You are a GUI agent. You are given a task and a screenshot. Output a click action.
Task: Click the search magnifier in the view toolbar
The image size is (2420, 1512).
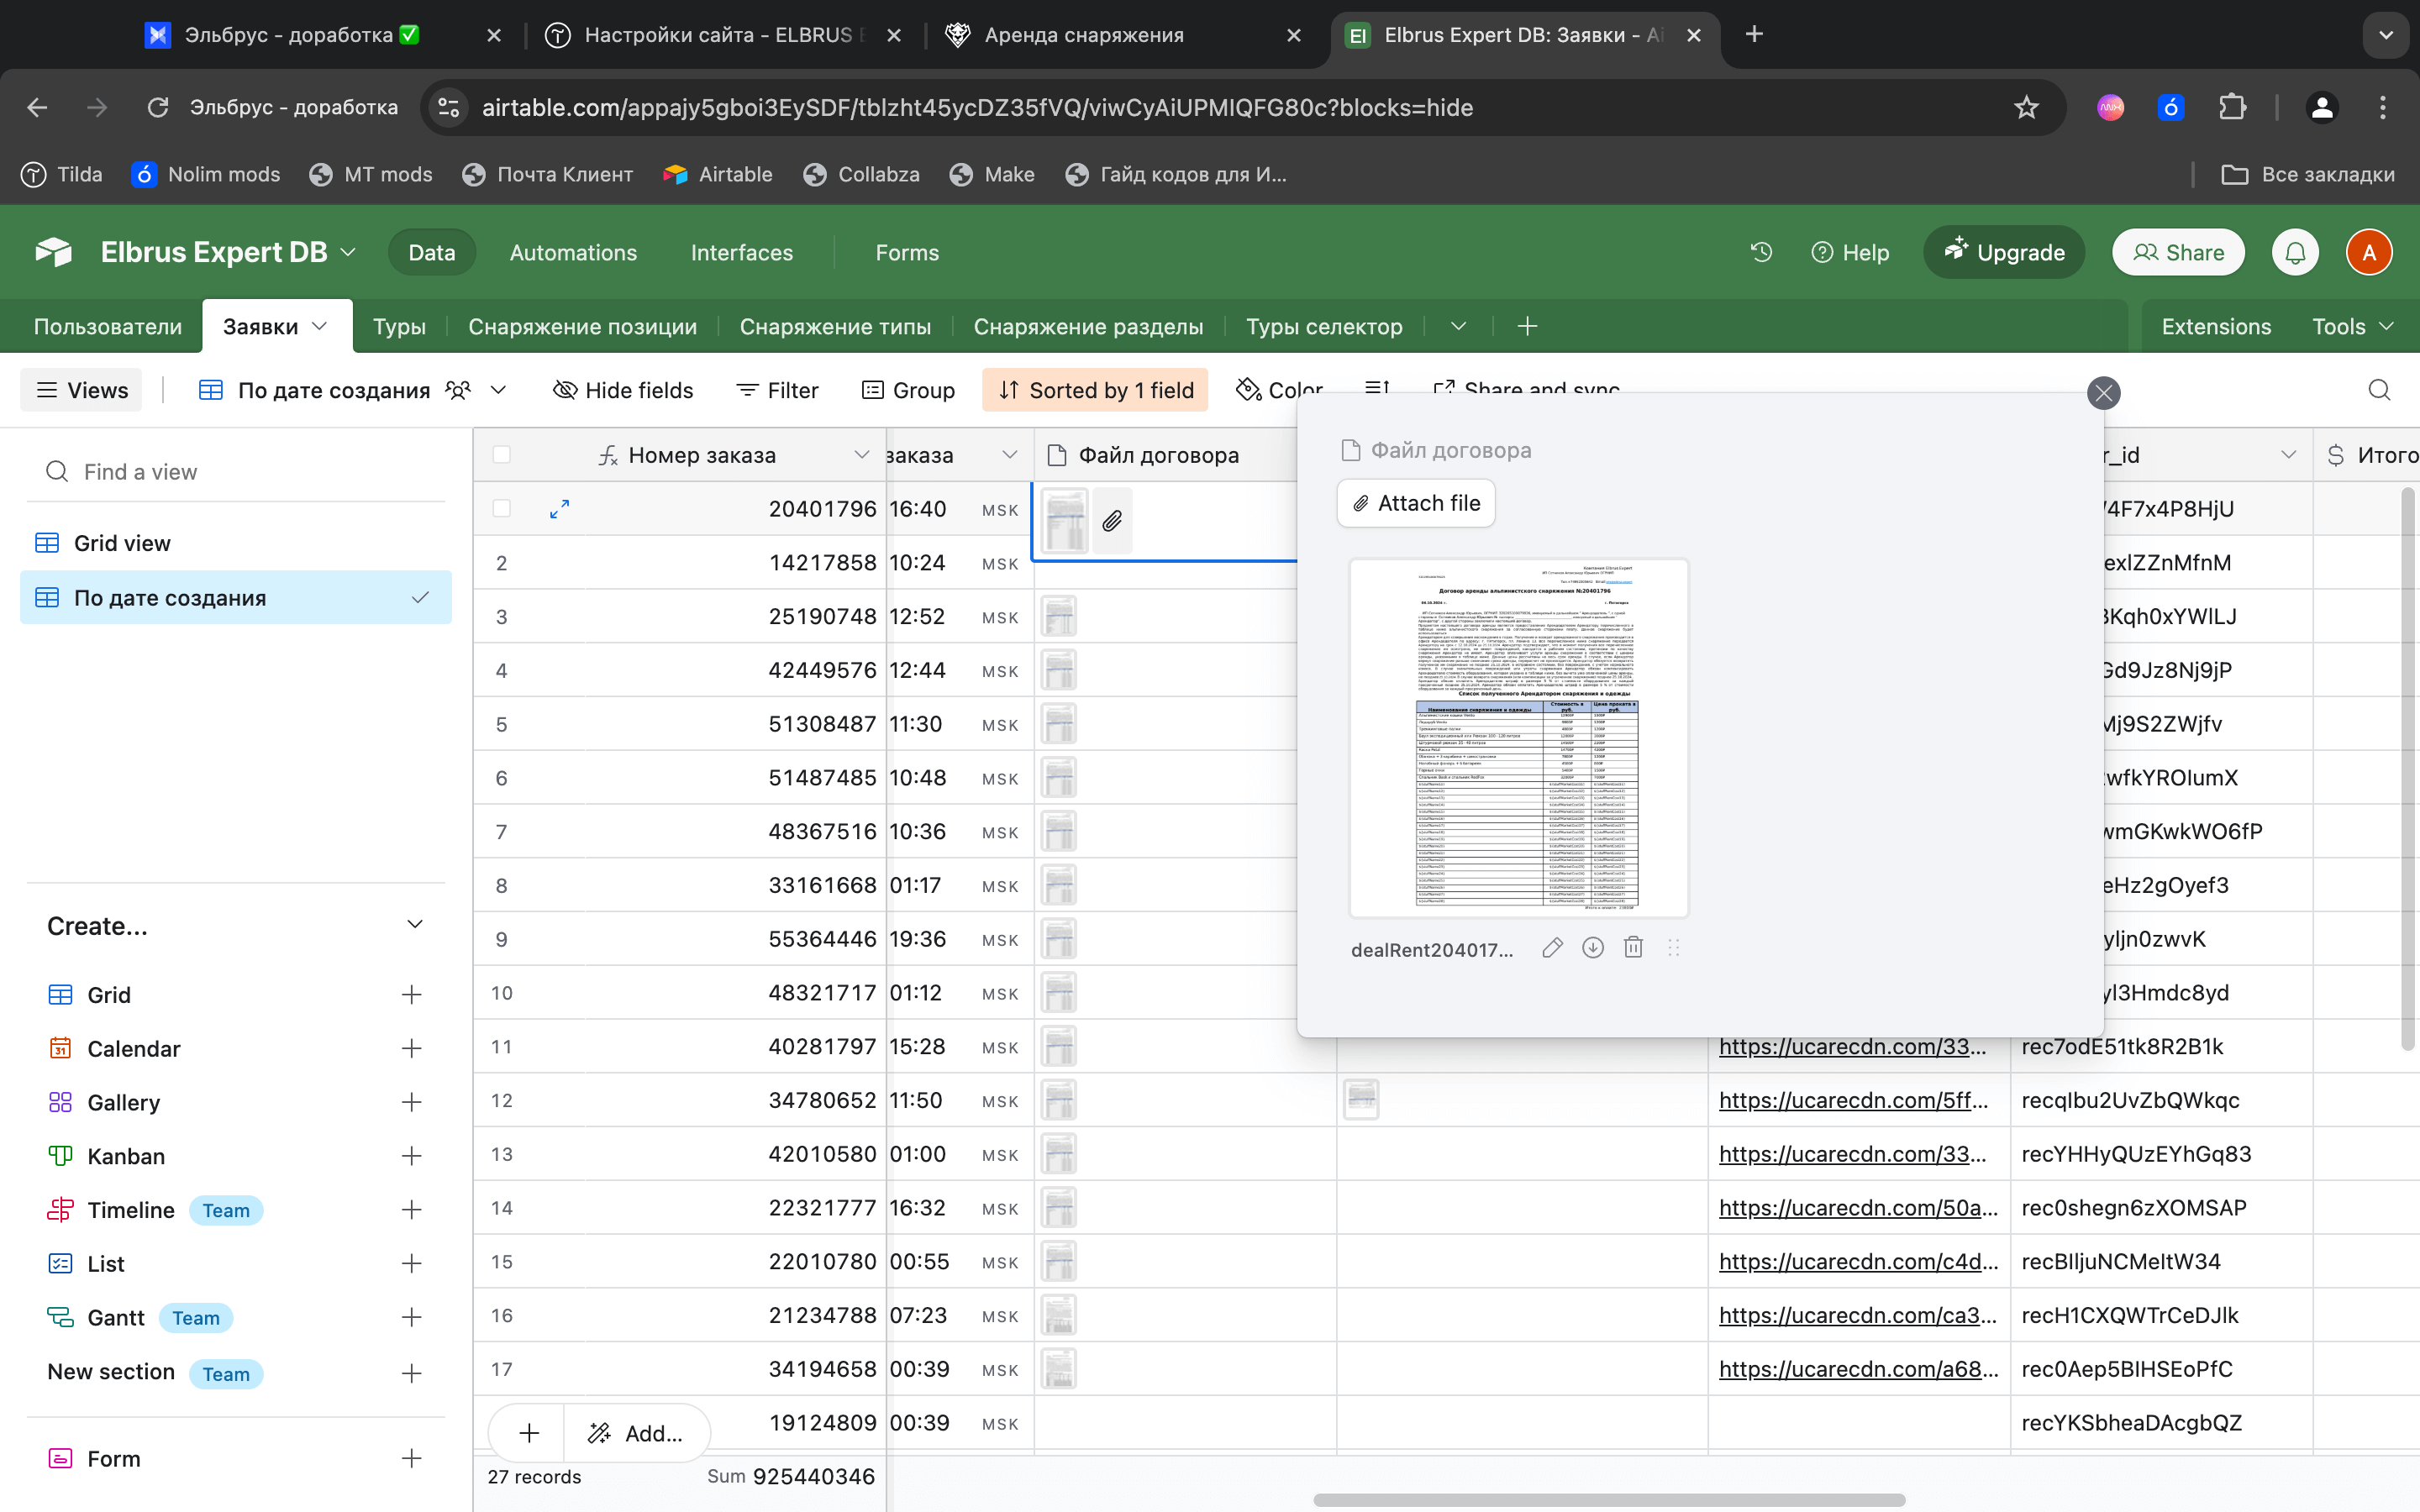click(2379, 390)
